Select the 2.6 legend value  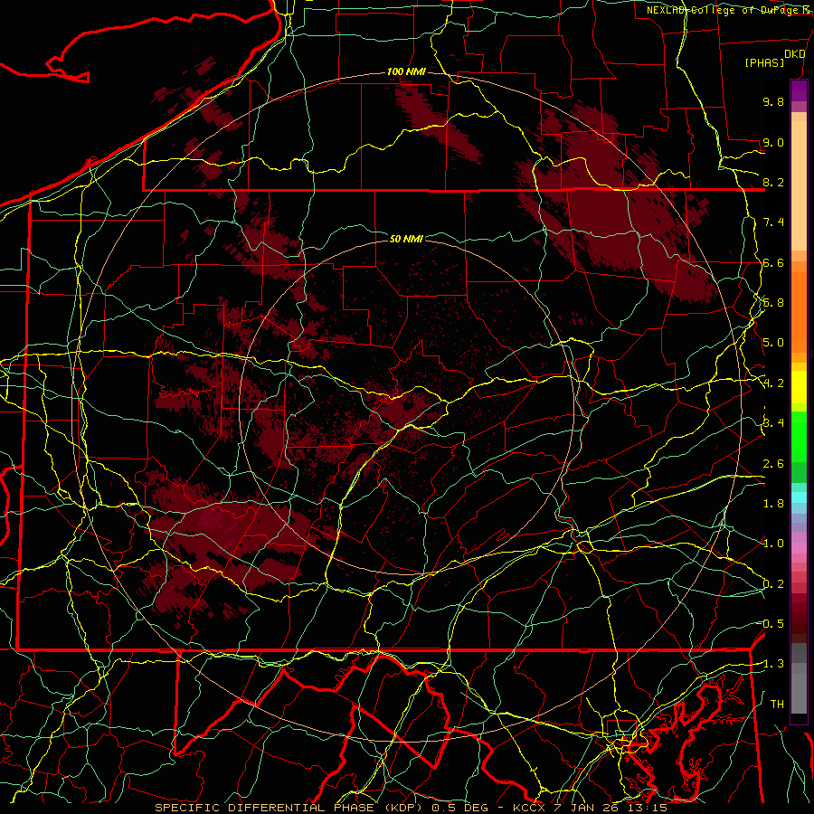click(x=773, y=464)
